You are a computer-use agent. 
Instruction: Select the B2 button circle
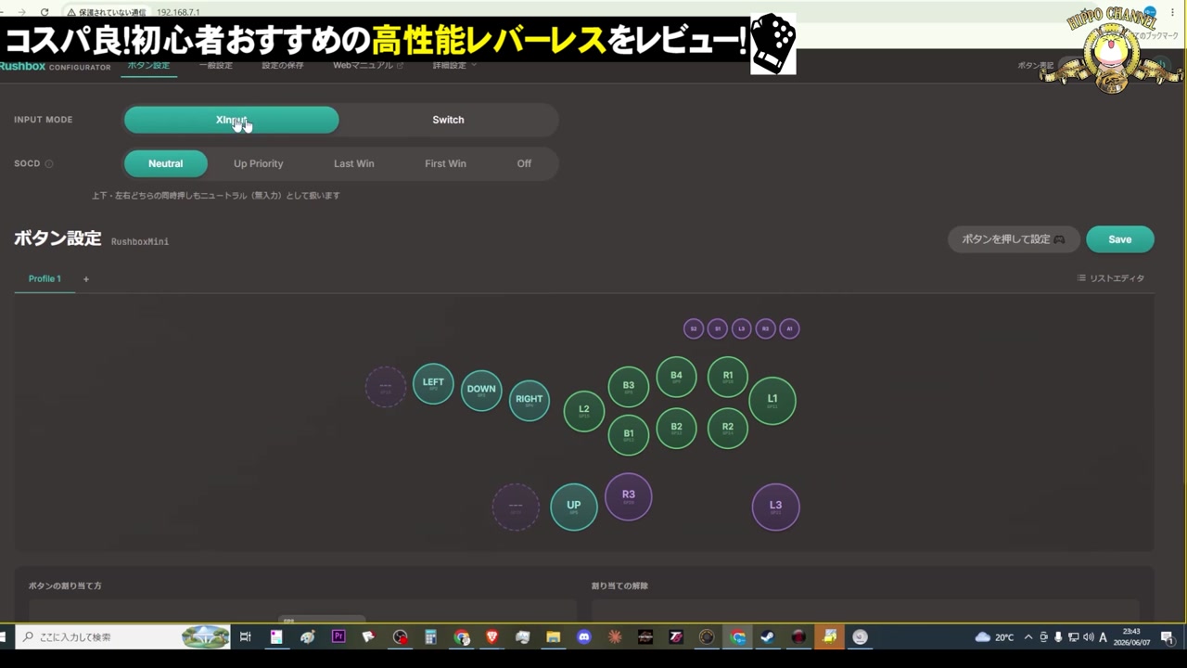[676, 429]
